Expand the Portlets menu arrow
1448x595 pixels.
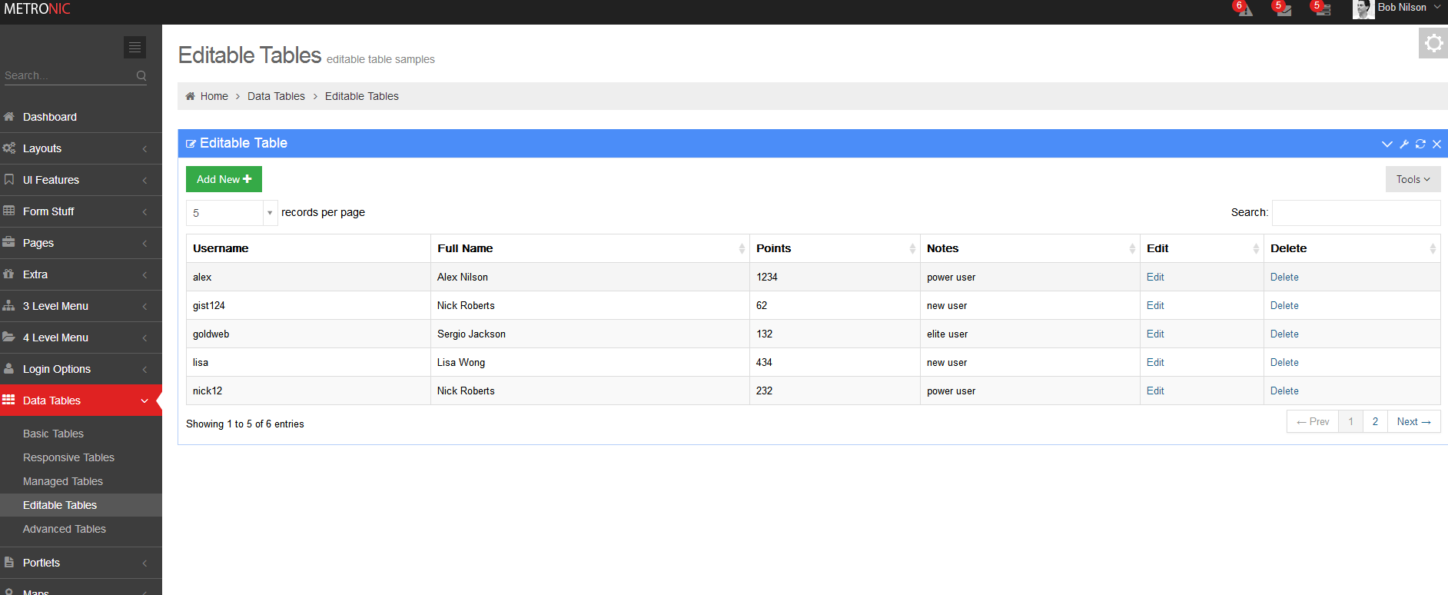point(144,563)
